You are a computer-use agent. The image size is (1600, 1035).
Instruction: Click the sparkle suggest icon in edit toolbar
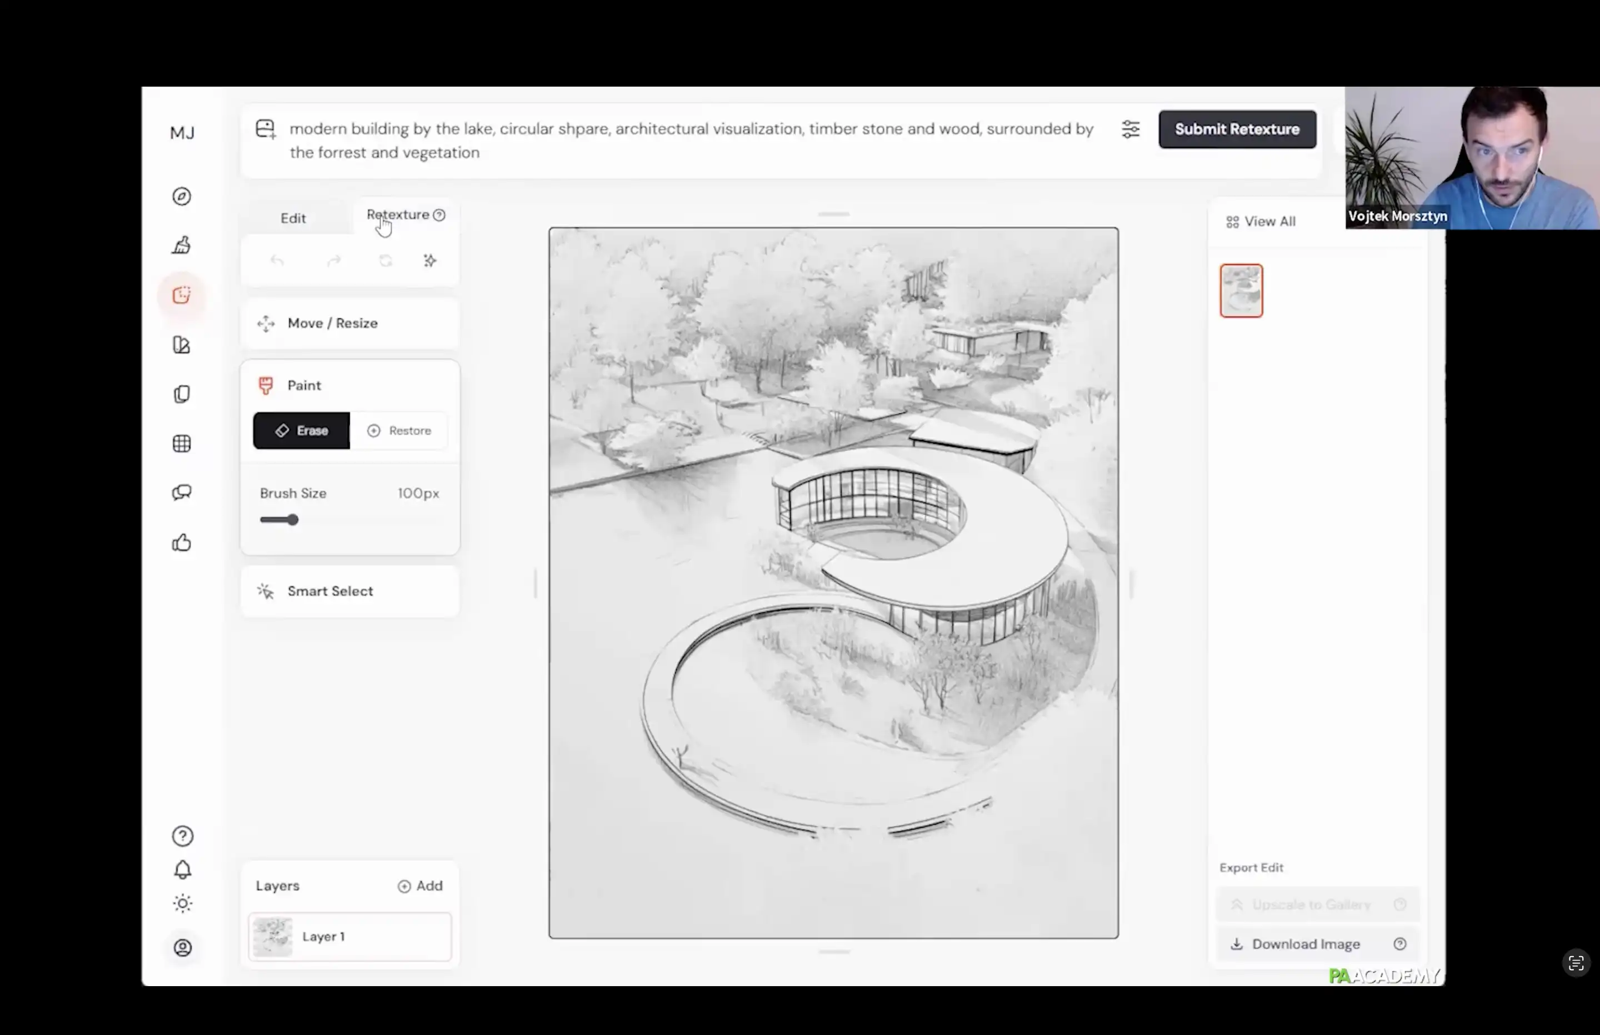(429, 261)
